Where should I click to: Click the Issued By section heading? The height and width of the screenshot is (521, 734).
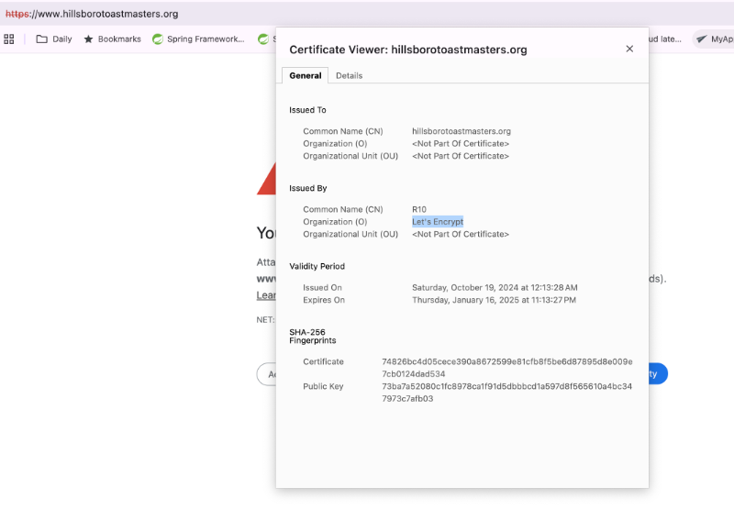[308, 188]
